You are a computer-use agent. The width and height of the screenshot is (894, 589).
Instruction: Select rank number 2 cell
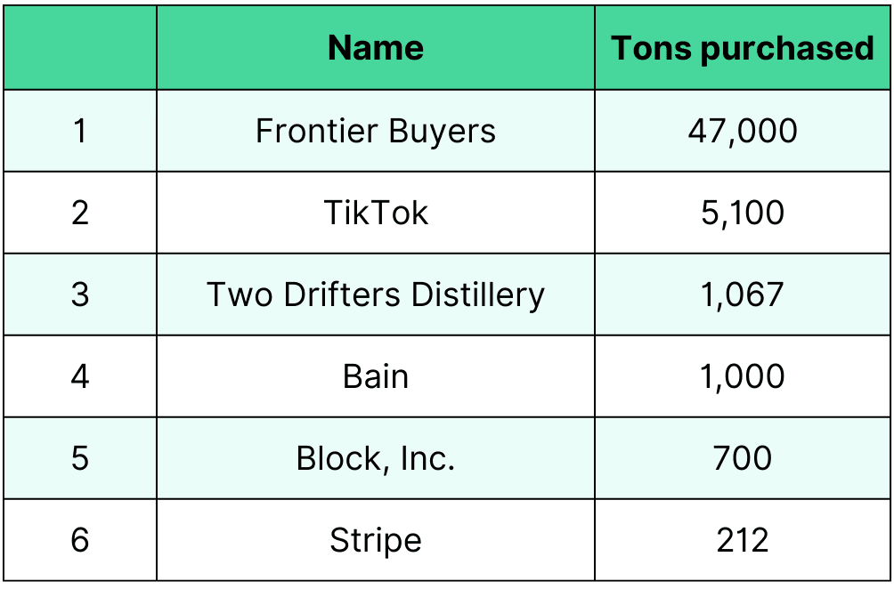(x=80, y=213)
